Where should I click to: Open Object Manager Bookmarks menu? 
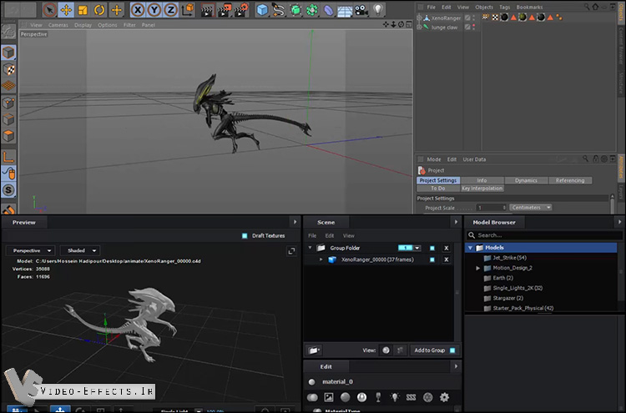coord(529,8)
